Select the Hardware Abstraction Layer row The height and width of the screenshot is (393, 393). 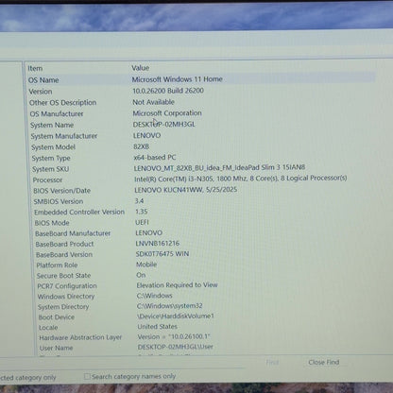point(201,337)
